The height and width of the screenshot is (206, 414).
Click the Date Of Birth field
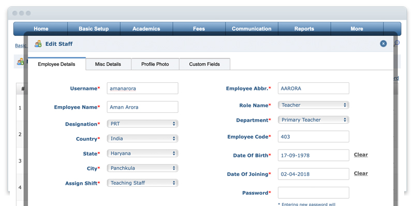coord(314,155)
